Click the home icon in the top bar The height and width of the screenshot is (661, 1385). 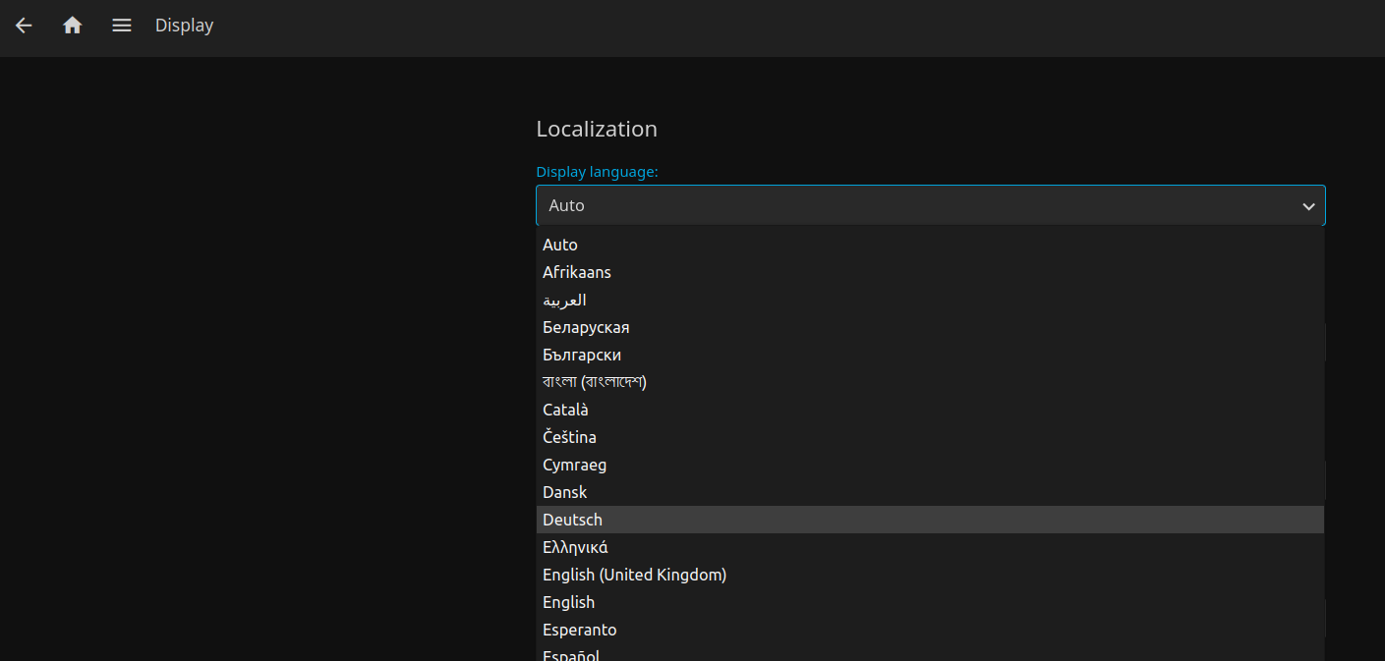(x=72, y=26)
